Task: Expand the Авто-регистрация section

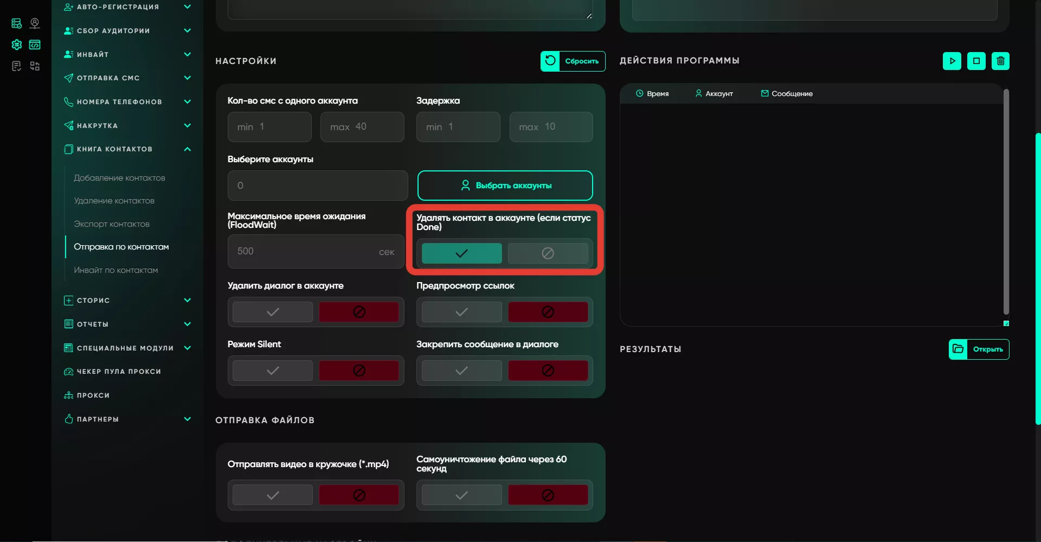Action: point(187,7)
